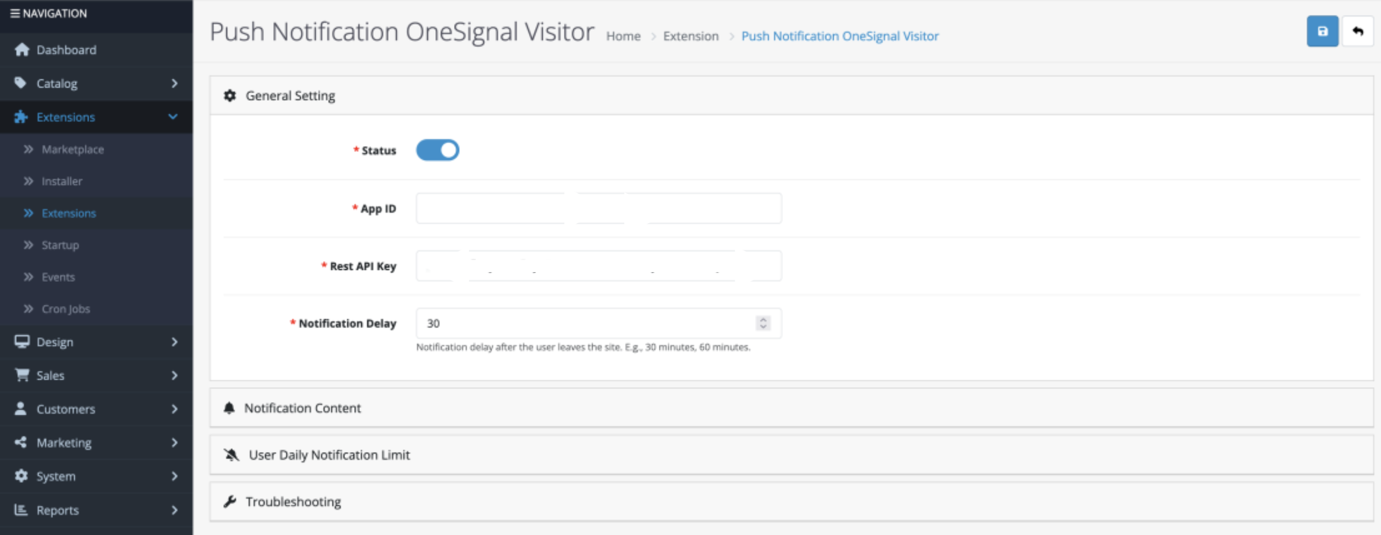This screenshot has height=535, width=1381.
Task: Toggle the Status switch off
Action: 438,150
